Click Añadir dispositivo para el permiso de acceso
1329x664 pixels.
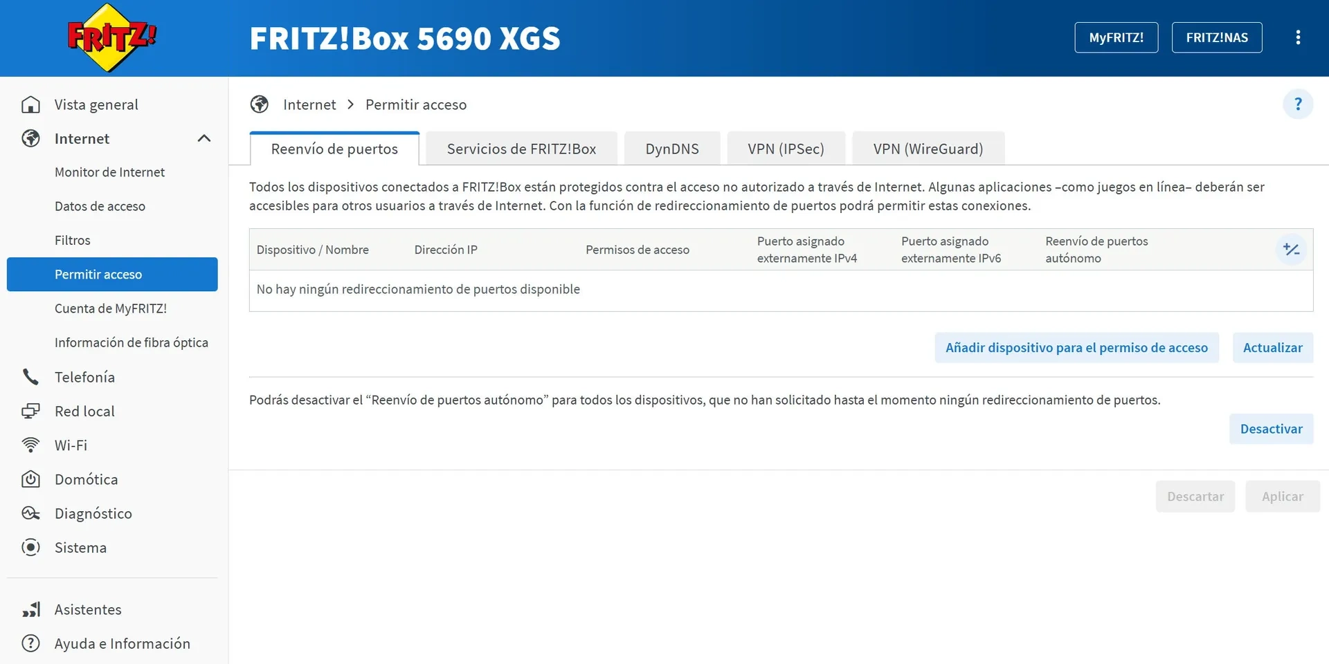click(1076, 348)
